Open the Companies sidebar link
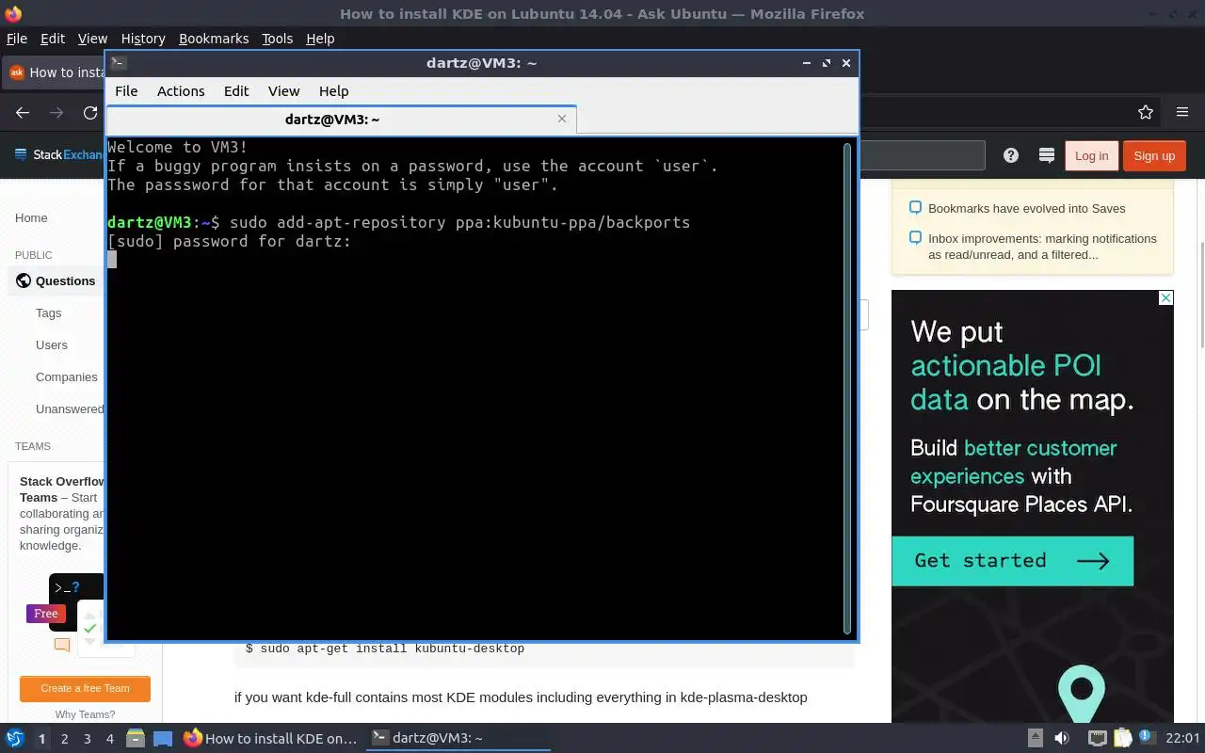The image size is (1205, 753). (67, 376)
